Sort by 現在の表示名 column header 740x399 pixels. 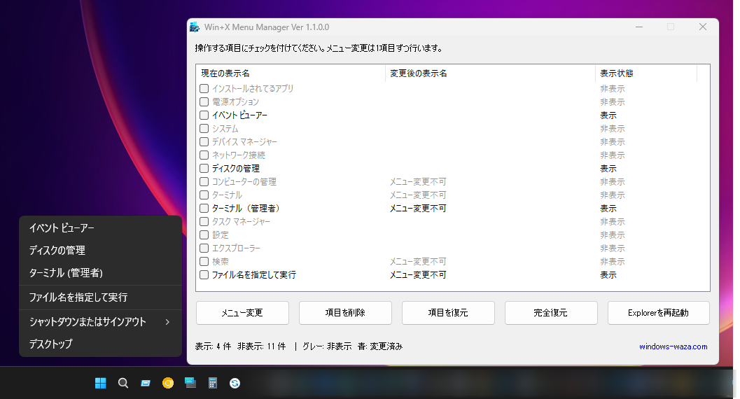tap(291, 73)
